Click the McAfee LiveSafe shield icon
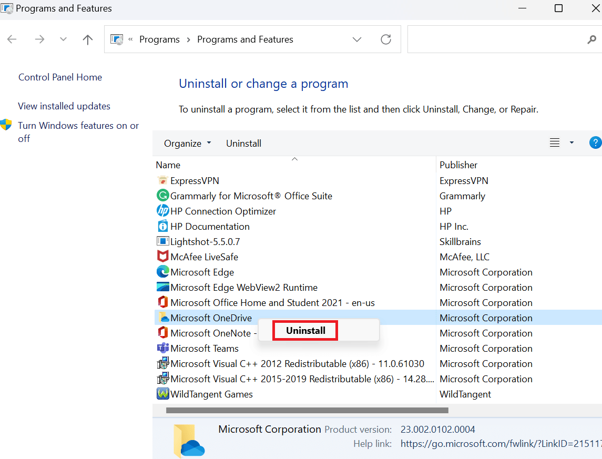This screenshot has height=459, width=602. point(163,257)
